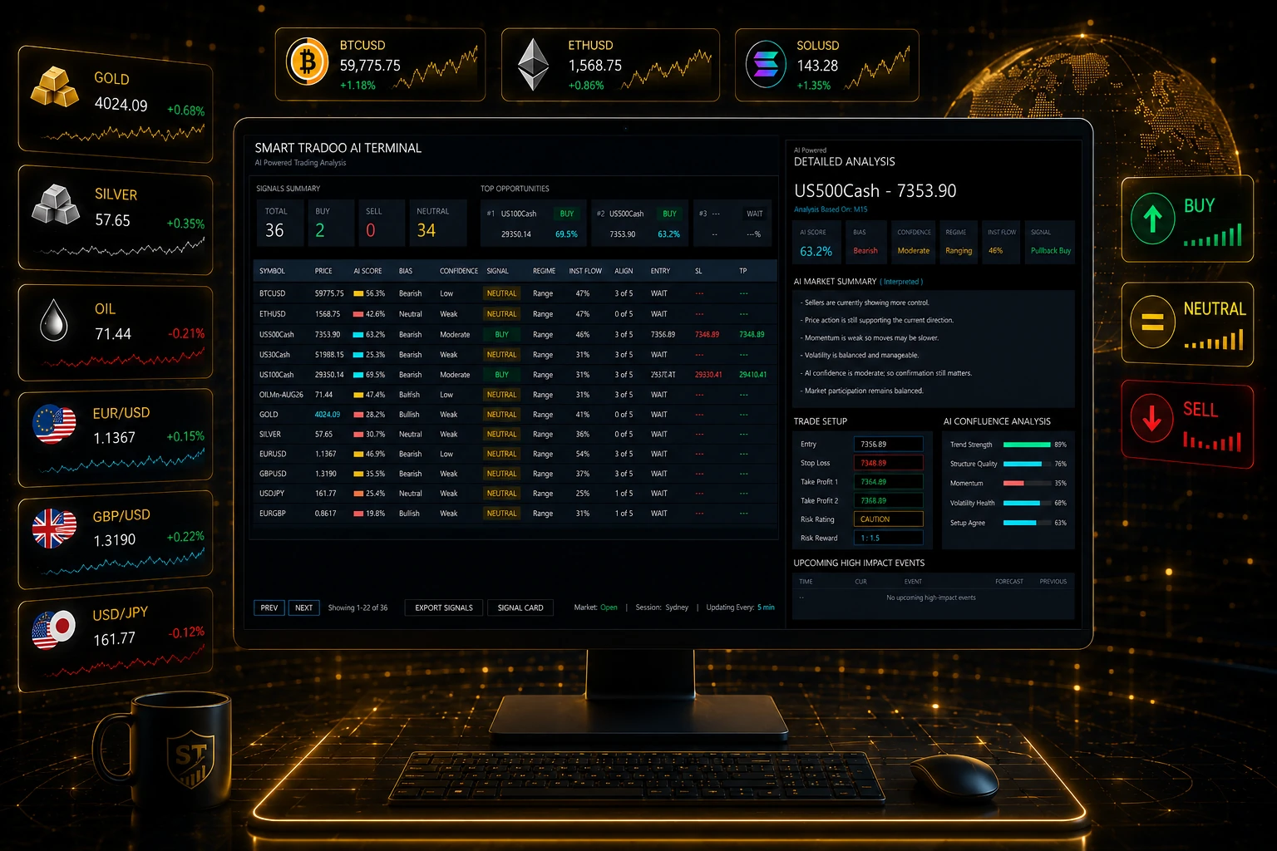Image resolution: width=1277 pixels, height=851 pixels.
Task: Click the NEUTRAL signal in GOLD row
Action: (x=501, y=415)
